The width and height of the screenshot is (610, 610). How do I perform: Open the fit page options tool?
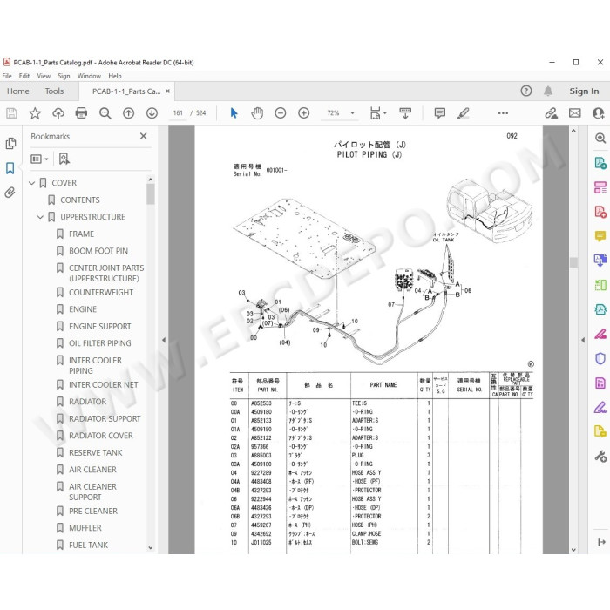[377, 113]
